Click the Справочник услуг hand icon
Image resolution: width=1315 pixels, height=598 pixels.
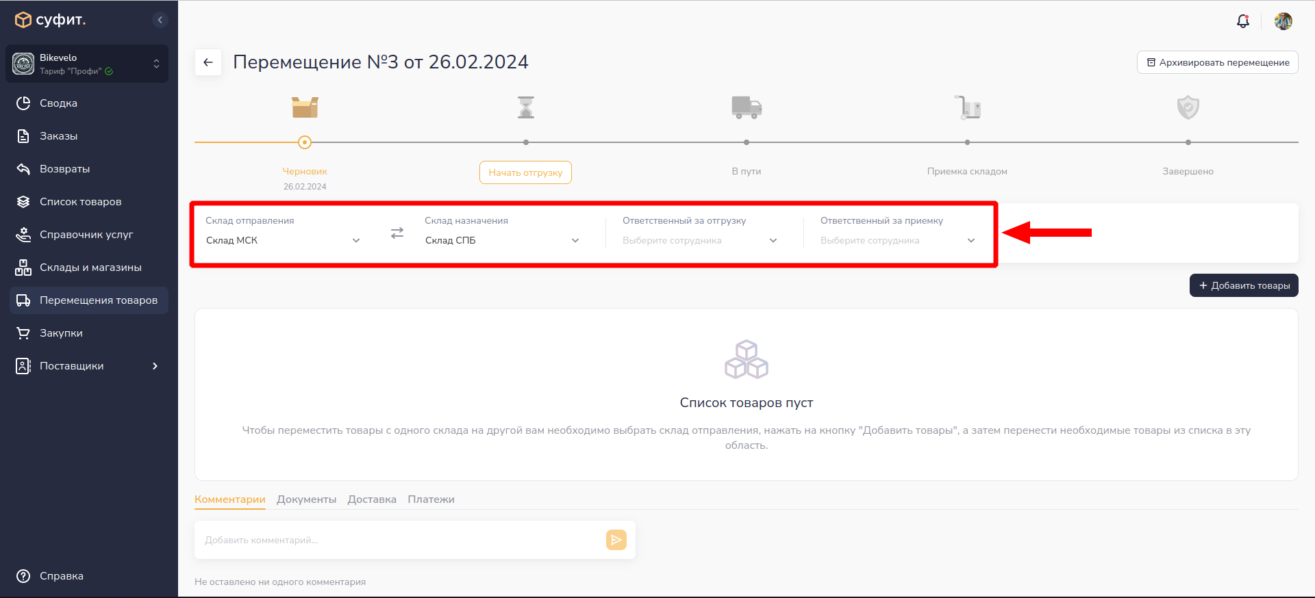tap(23, 235)
